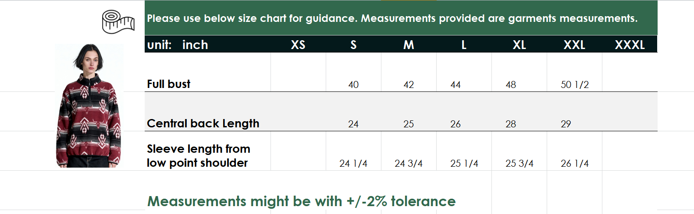This screenshot has width=694, height=214.
Task: Click the "Full bust" row label
Action: point(169,84)
